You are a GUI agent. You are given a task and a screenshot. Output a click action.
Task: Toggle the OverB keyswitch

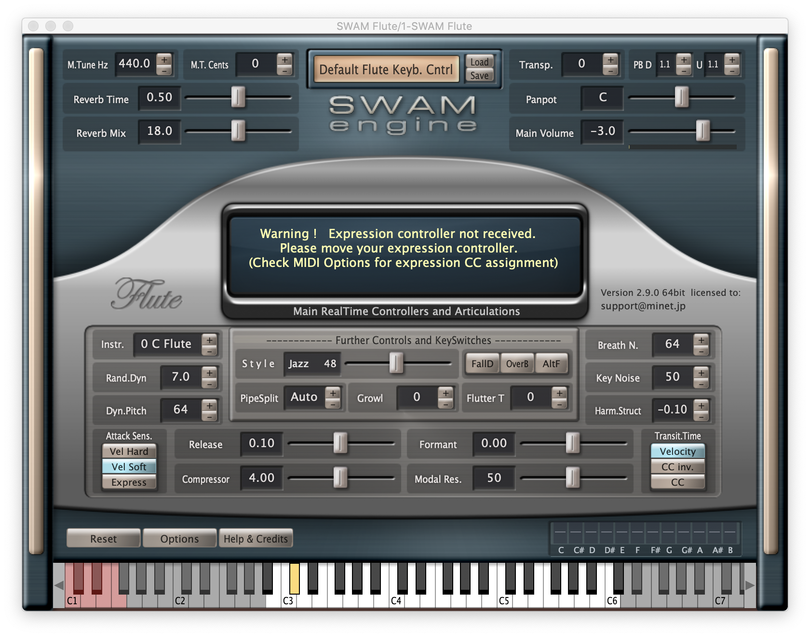[517, 364]
